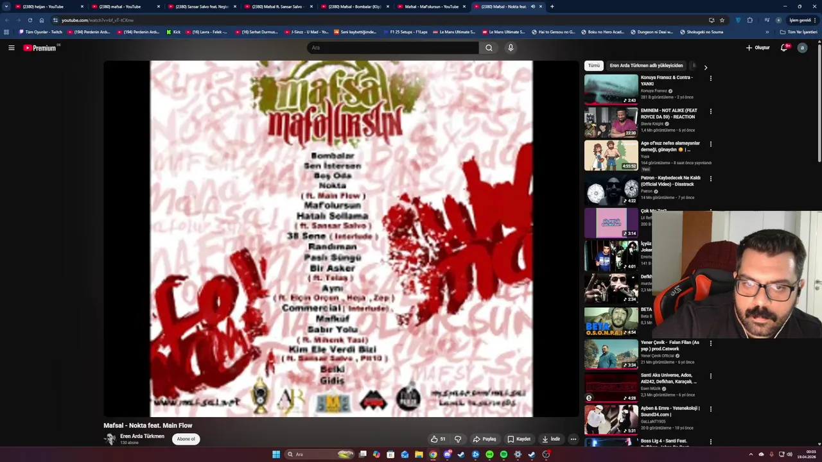Open Ayben & Emre Yetenekoloji thumbnail
Viewport: 822px width, 462px height.
pyautogui.click(x=611, y=420)
